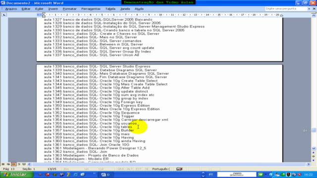Click line 'aula 1357' Oracle 10g Builder
Viewport: 317px width, 178px height.
(x=89, y=131)
